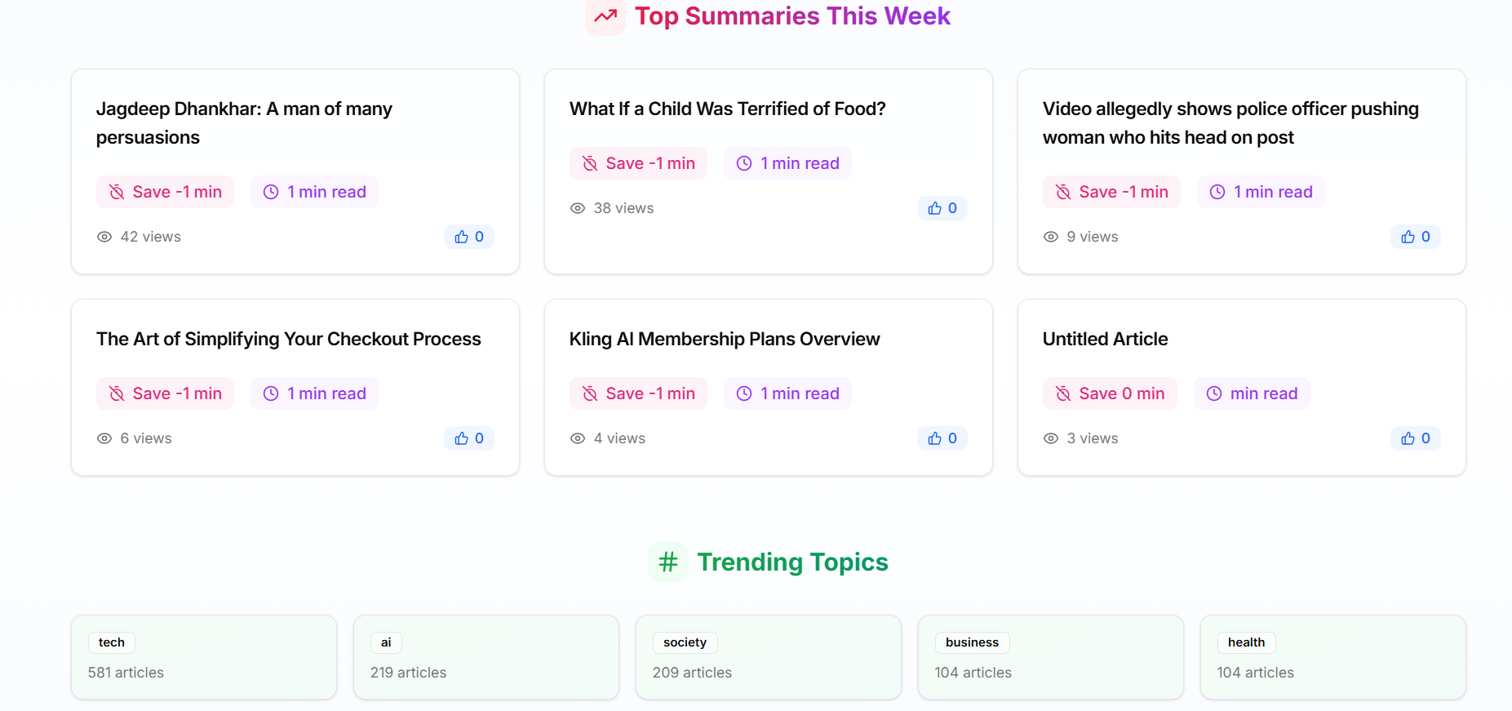1512x711 pixels.
Task: Click the trending arrow icon beside Top Summaries
Action: coord(605,16)
